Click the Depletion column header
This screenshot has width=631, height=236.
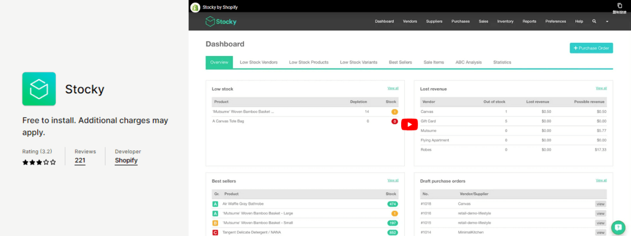click(x=359, y=102)
